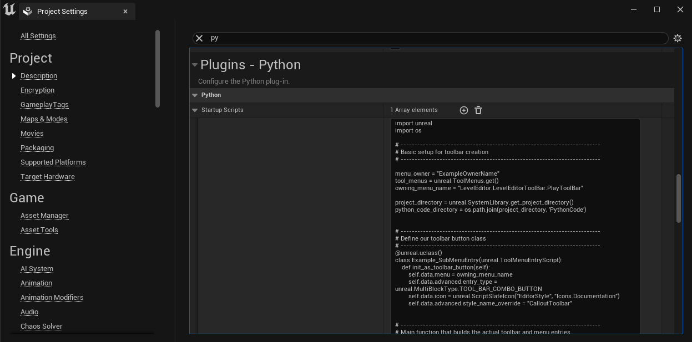Click the '# Define our toolbar button class' comment
This screenshot has width=692, height=342.
coord(441,239)
